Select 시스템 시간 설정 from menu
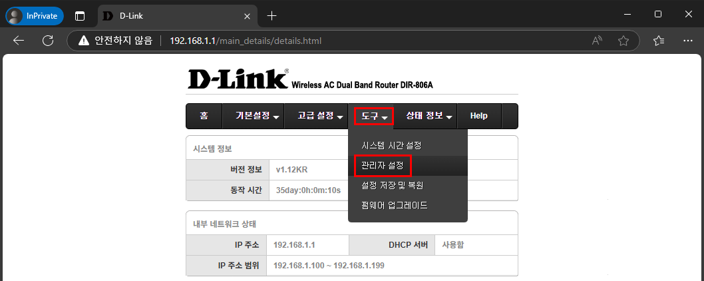The image size is (704, 281). [408, 146]
